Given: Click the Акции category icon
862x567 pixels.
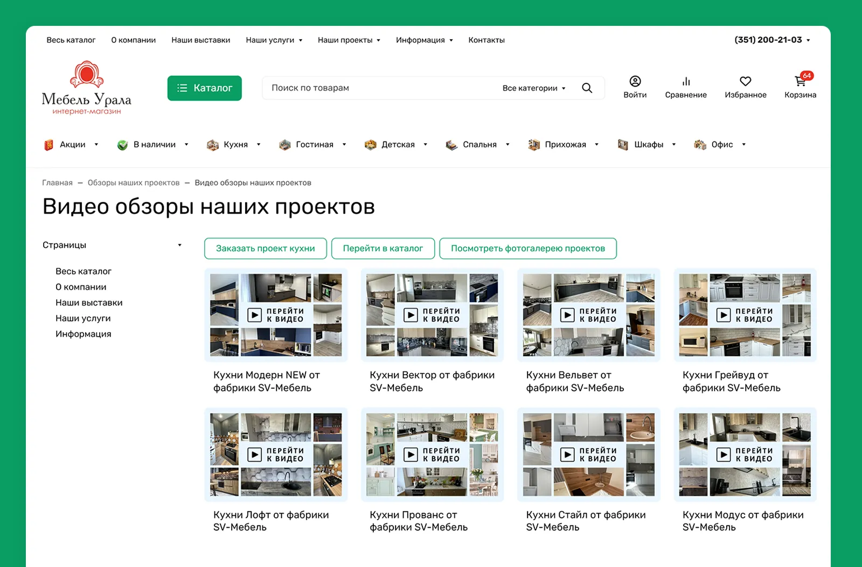Looking at the screenshot, I should click(48, 145).
